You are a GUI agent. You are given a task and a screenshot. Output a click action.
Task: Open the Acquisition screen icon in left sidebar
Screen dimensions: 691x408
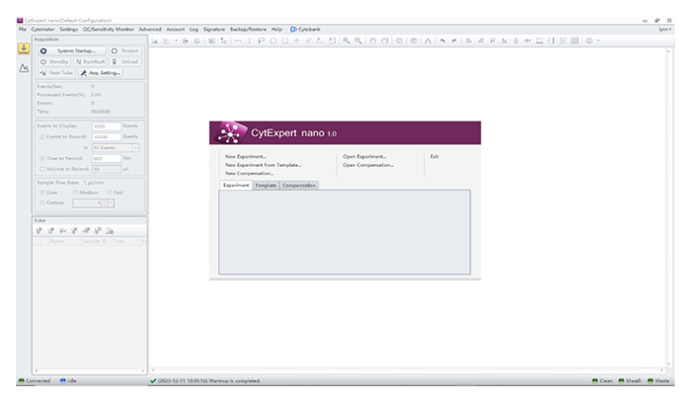tap(24, 48)
